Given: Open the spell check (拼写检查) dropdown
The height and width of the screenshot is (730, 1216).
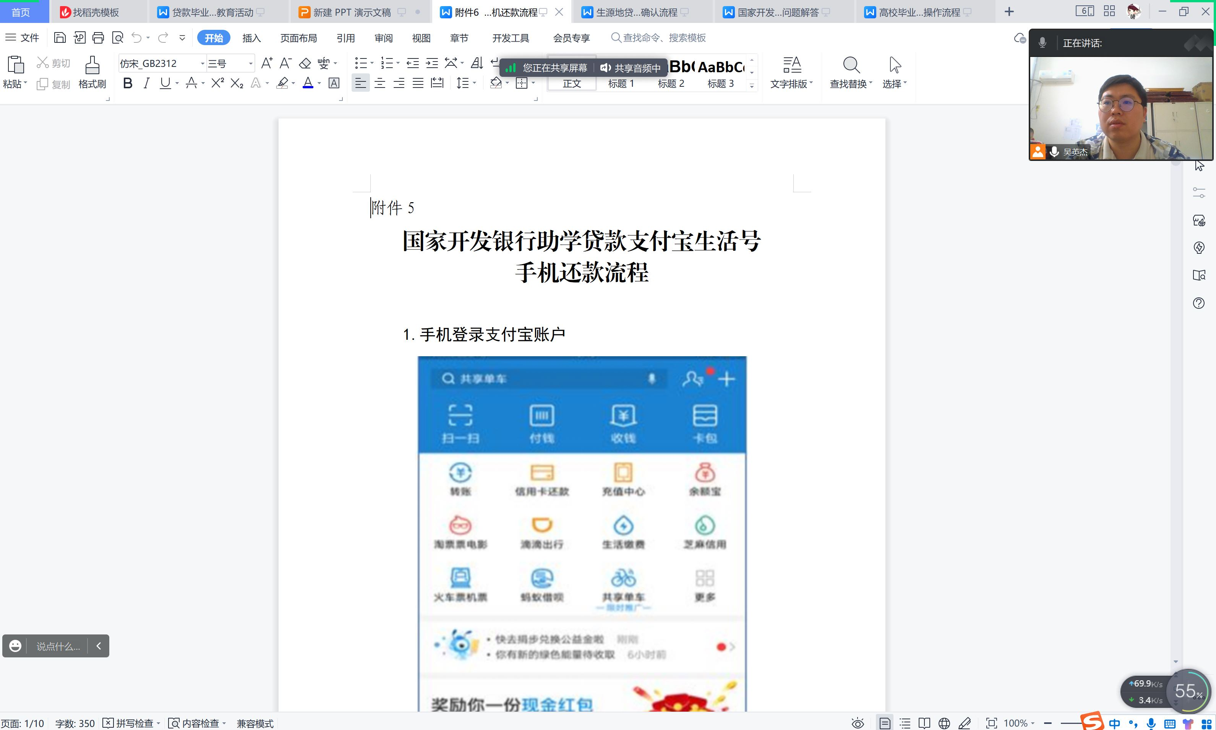Looking at the screenshot, I should pyautogui.click(x=158, y=723).
